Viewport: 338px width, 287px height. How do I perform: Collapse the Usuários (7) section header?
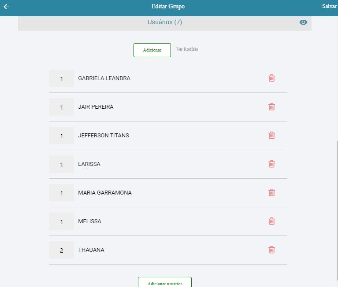[164, 22]
